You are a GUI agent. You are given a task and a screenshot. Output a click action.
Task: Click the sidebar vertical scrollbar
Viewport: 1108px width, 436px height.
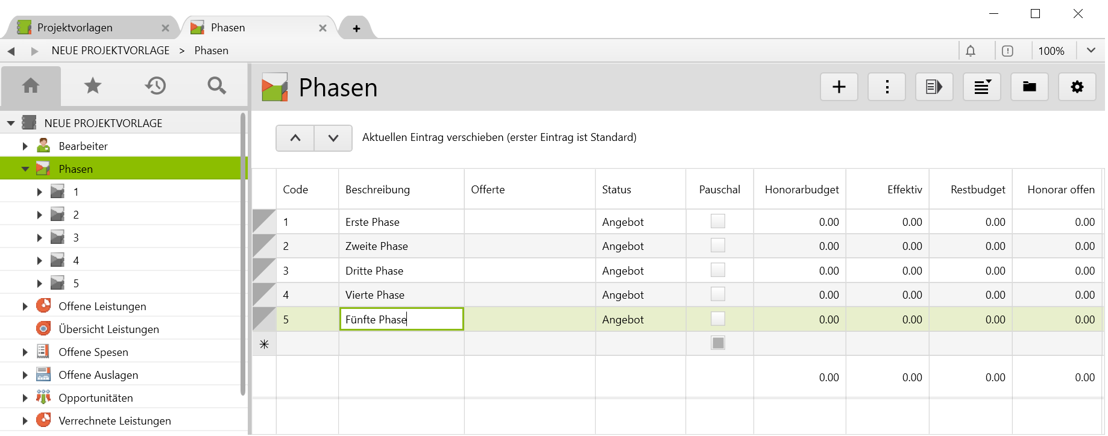[x=243, y=253]
